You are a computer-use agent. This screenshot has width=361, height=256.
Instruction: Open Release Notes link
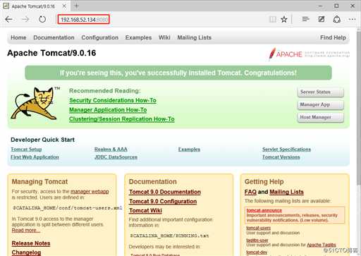click(31, 243)
